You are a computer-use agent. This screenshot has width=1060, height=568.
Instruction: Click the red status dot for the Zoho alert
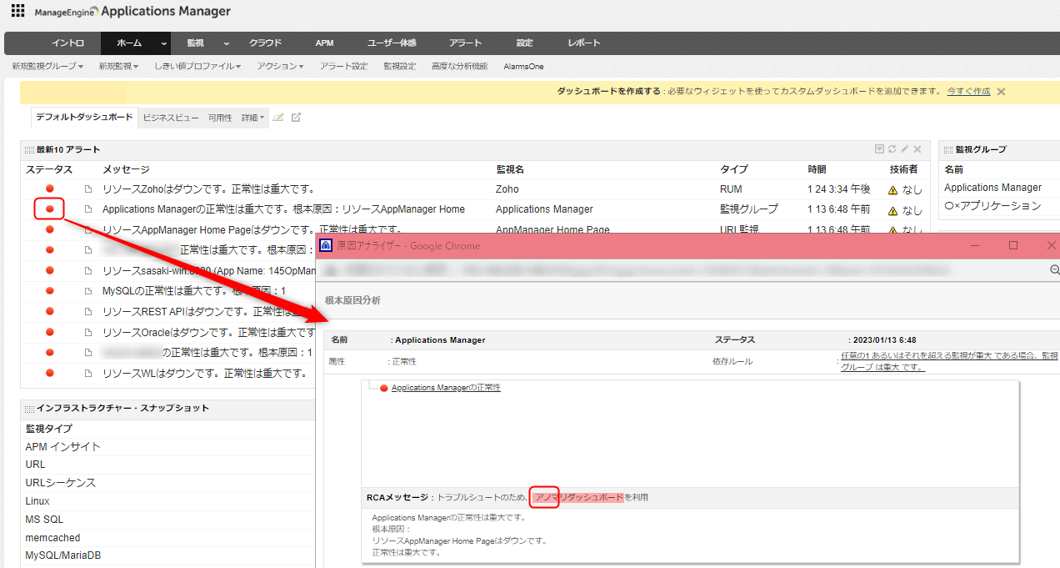(x=50, y=189)
